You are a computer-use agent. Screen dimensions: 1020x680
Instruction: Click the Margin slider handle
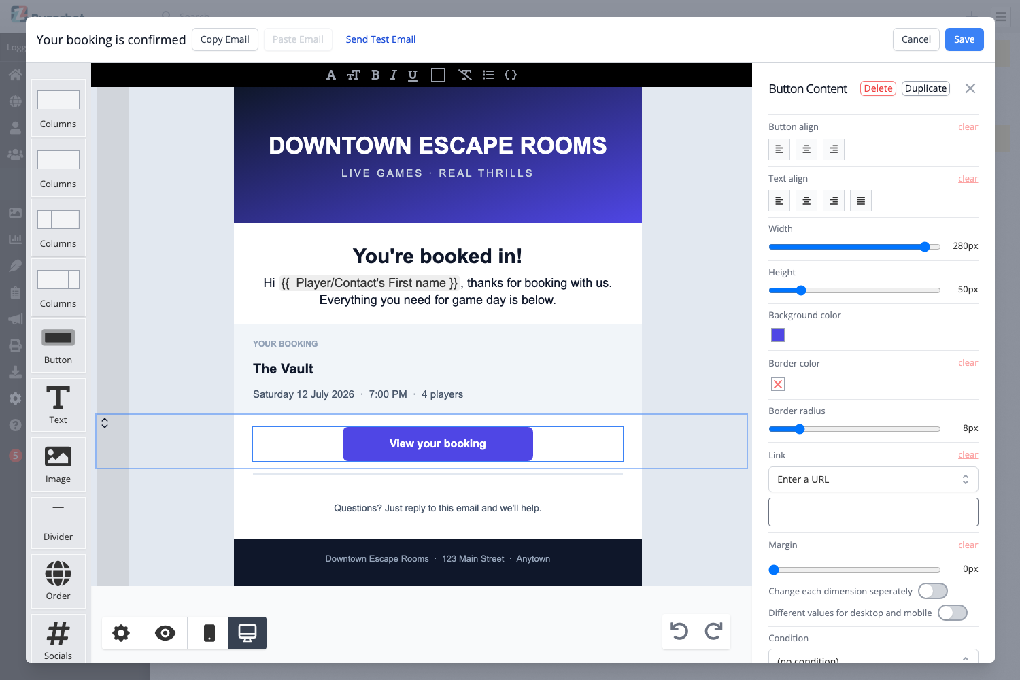coord(774,570)
